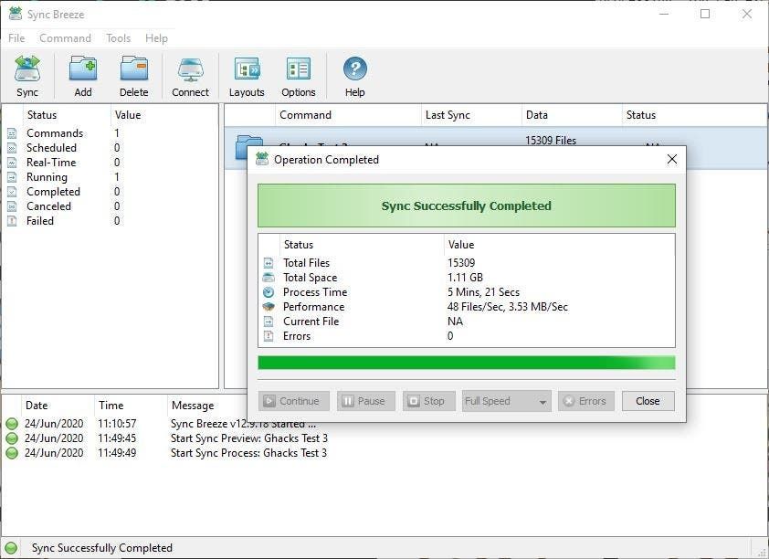This screenshot has height=559, width=769.
Task: Click the '15309 Files' data cell
Action: coord(551,141)
